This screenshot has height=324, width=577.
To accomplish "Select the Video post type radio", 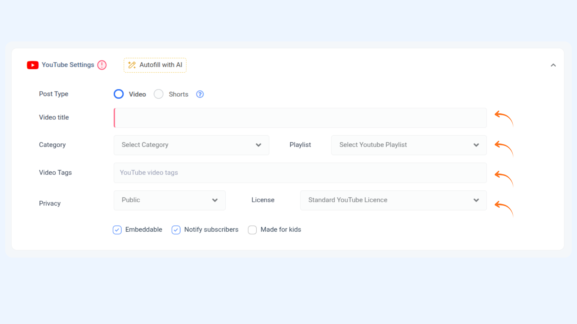I will click(119, 94).
